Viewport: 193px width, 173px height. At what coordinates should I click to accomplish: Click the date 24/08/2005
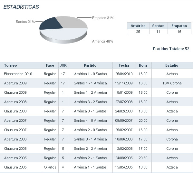tap(124, 158)
